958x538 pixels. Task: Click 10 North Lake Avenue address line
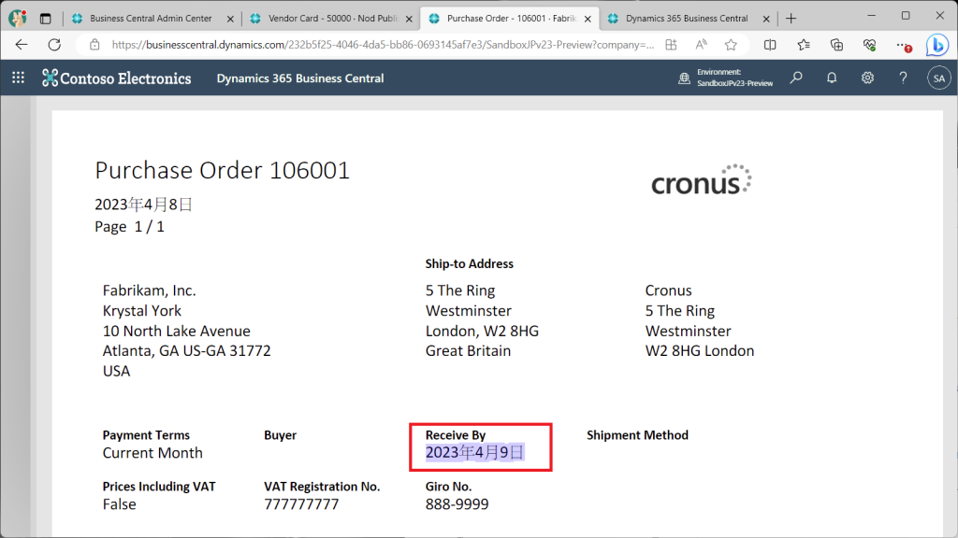[177, 331]
